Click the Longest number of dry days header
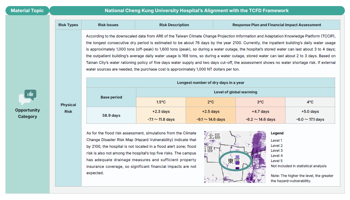350x200 pixels. tap(211, 82)
